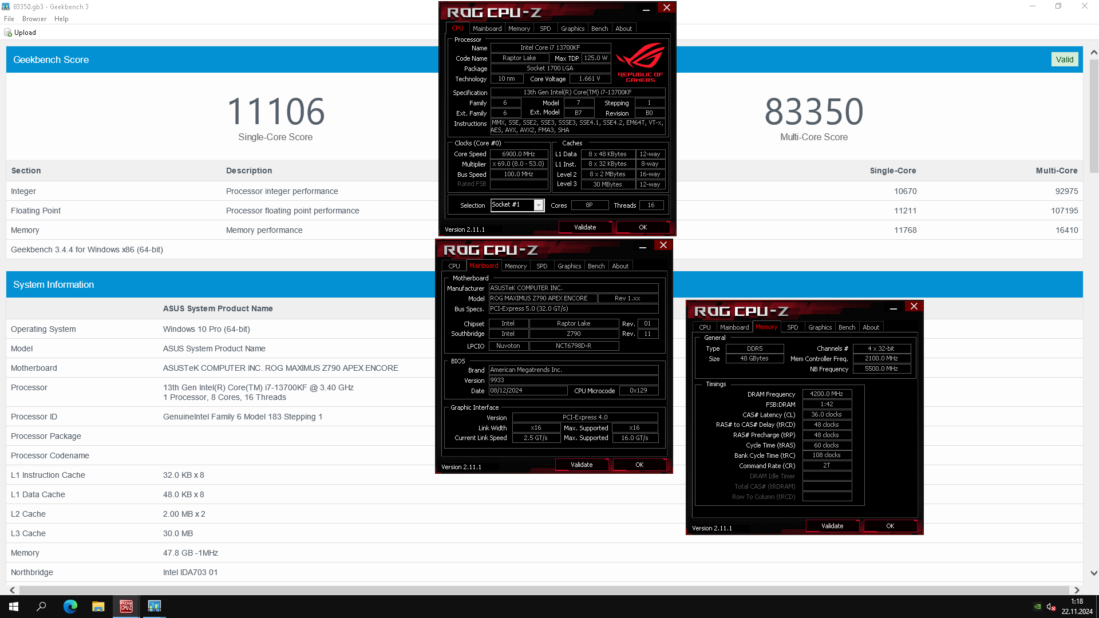This screenshot has width=1099, height=618.
Task: Open the Browser menu in Geekbench
Action: [x=34, y=19]
